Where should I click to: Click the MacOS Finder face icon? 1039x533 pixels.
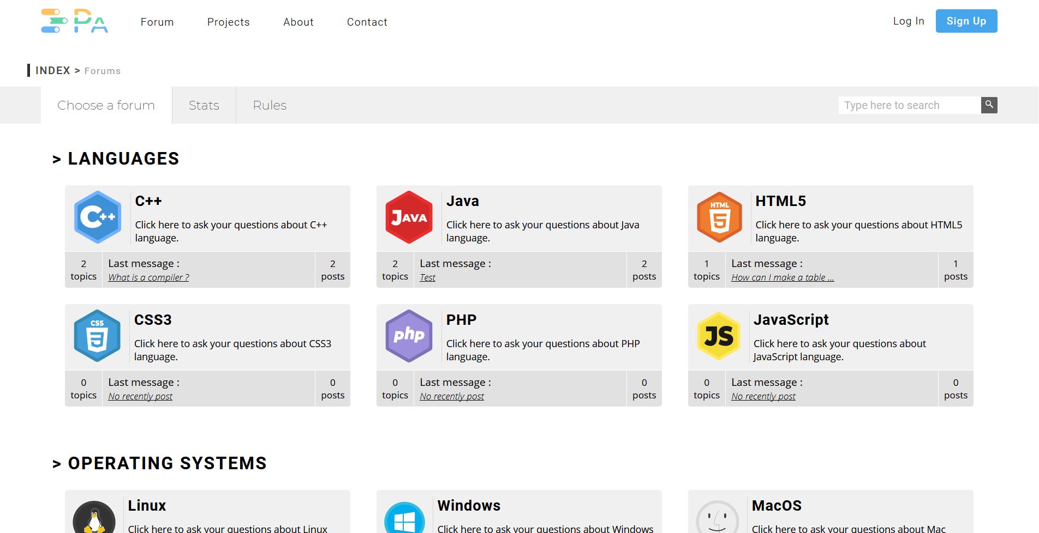(x=718, y=518)
